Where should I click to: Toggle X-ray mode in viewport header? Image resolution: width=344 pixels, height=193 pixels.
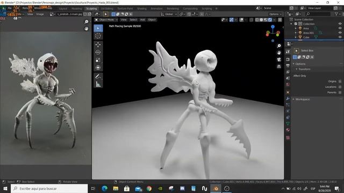[x=252, y=20]
